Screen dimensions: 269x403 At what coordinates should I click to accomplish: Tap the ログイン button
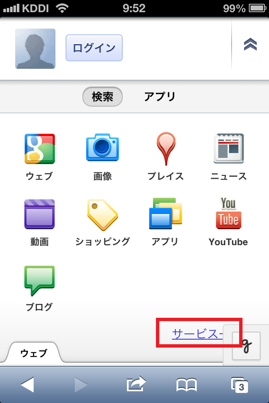coord(94,48)
